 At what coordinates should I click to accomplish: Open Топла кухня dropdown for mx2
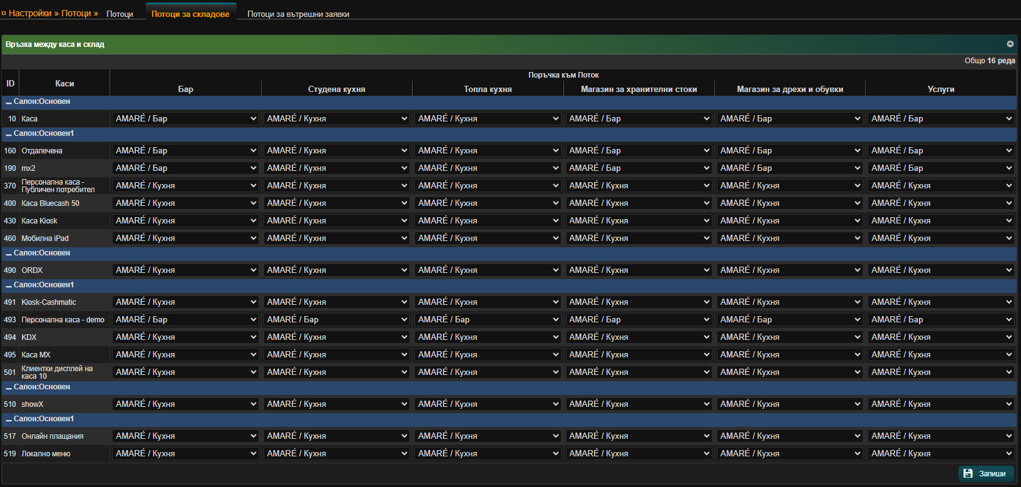point(488,168)
